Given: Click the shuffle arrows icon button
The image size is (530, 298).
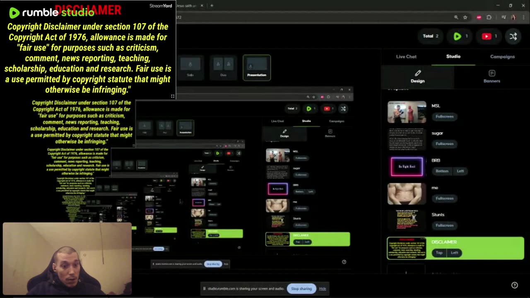Looking at the screenshot, I should [x=513, y=36].
